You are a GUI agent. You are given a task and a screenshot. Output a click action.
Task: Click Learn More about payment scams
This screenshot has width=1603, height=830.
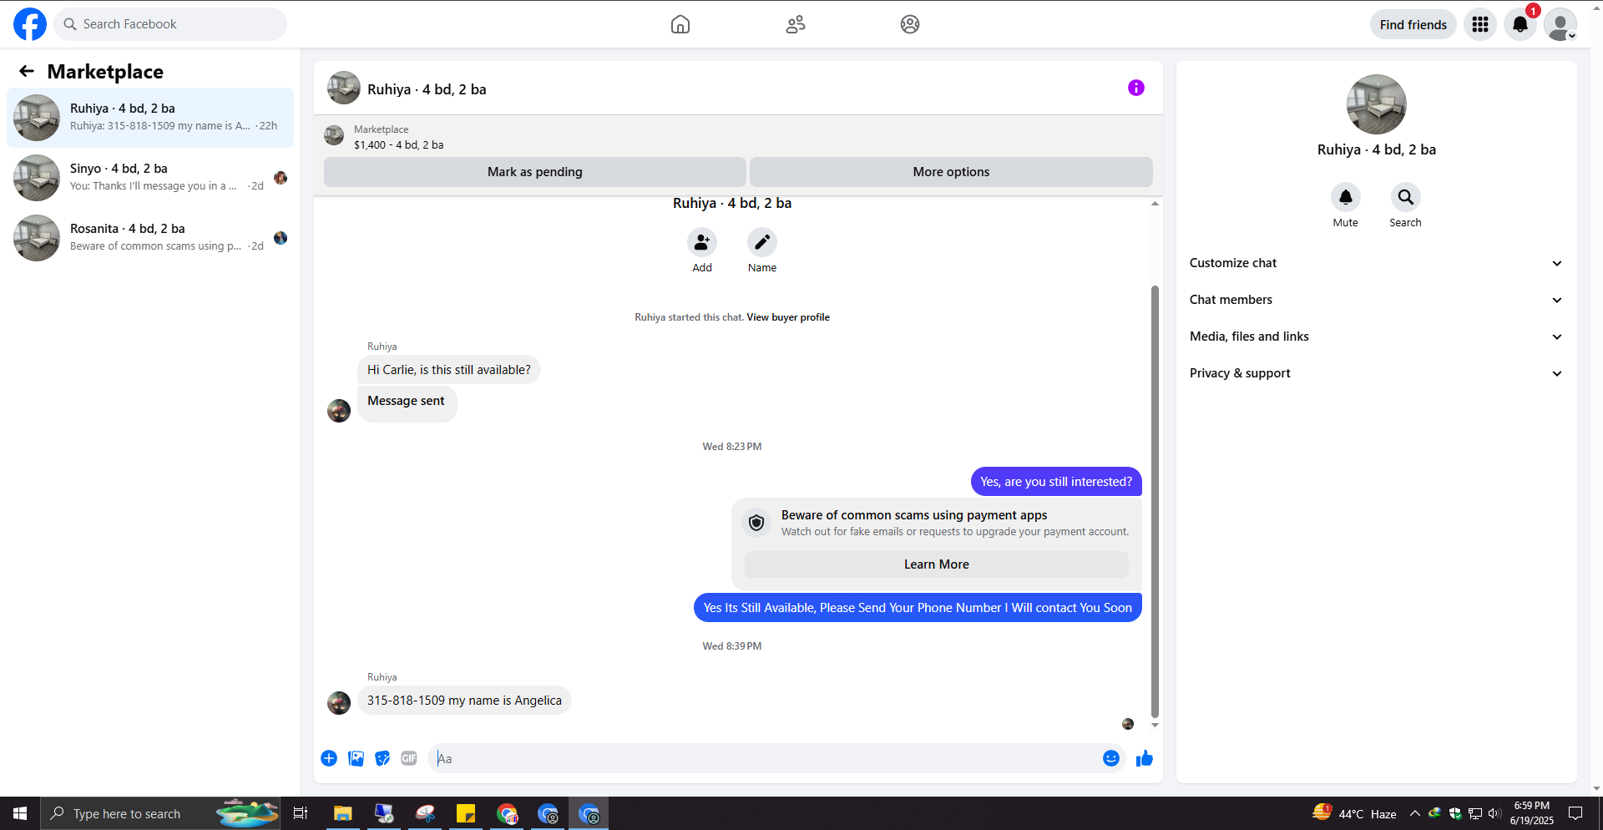click(x=937, y=564)
